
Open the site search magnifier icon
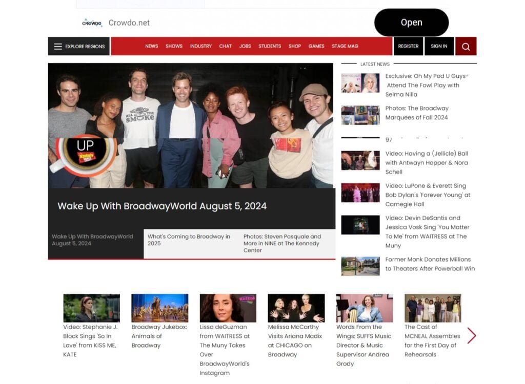(466, 46)
